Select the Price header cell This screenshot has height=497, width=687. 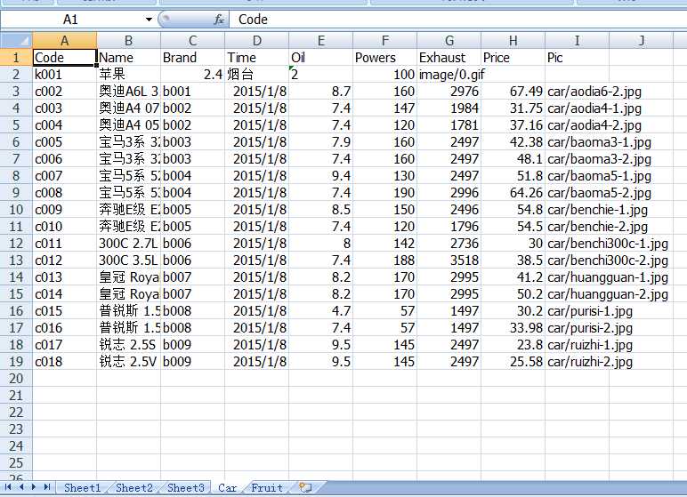(513, 58)
